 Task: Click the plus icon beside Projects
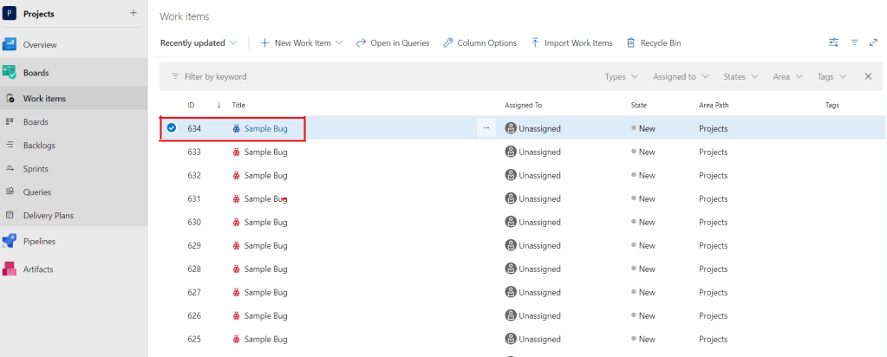133,13
